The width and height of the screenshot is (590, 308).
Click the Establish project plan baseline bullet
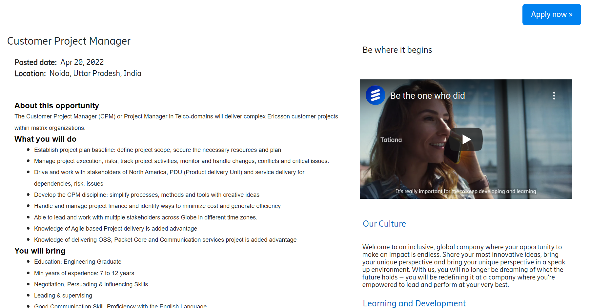(x=157, y=150)
